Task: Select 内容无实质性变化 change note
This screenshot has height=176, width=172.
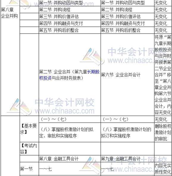Action: click(163, 169)
